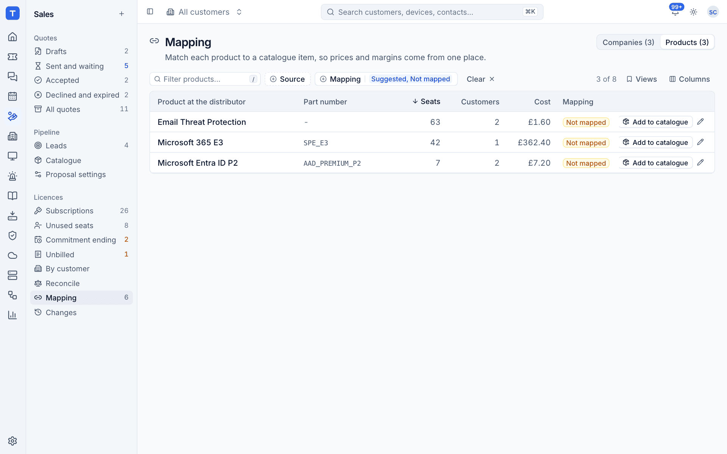Viewport: 727px width, 454px height.
Task: Open Catalogue in sidebar
Action: point(81,160)
